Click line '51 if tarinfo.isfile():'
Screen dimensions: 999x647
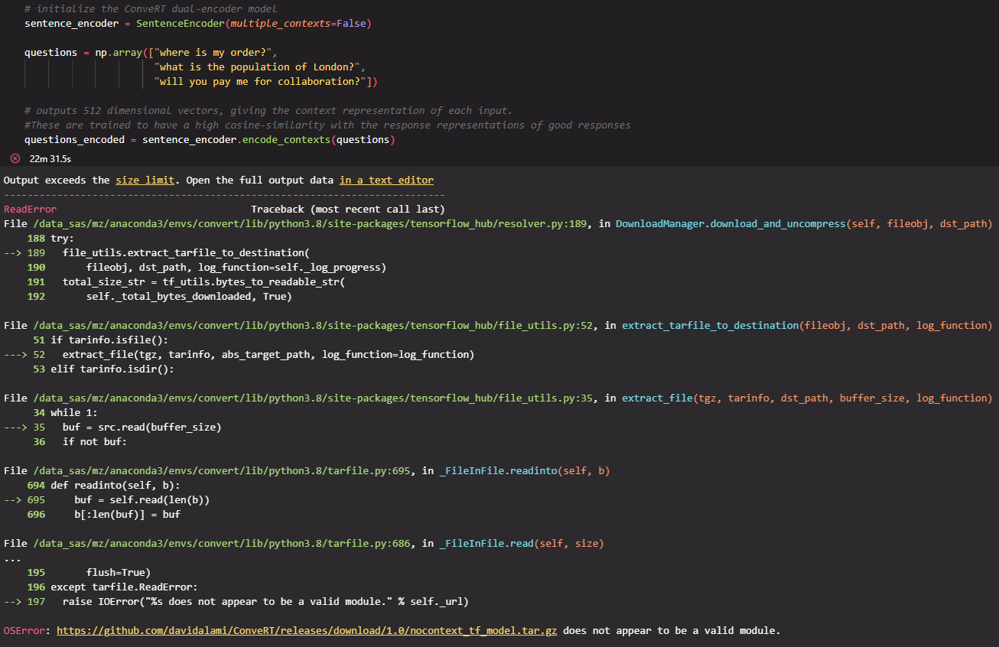click(101, 340)
